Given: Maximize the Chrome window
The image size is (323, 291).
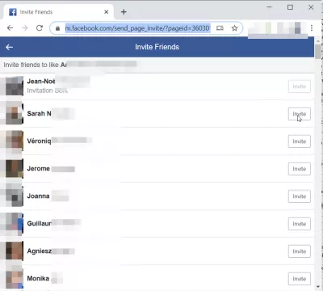Looking at the screenshot, I should tap(290, 7).
